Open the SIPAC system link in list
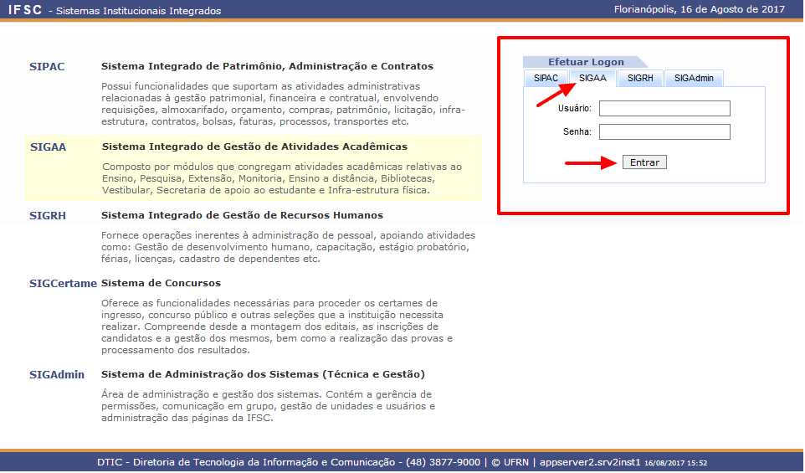The width and height of the screenshot is (805, 473). coord(47,66)
